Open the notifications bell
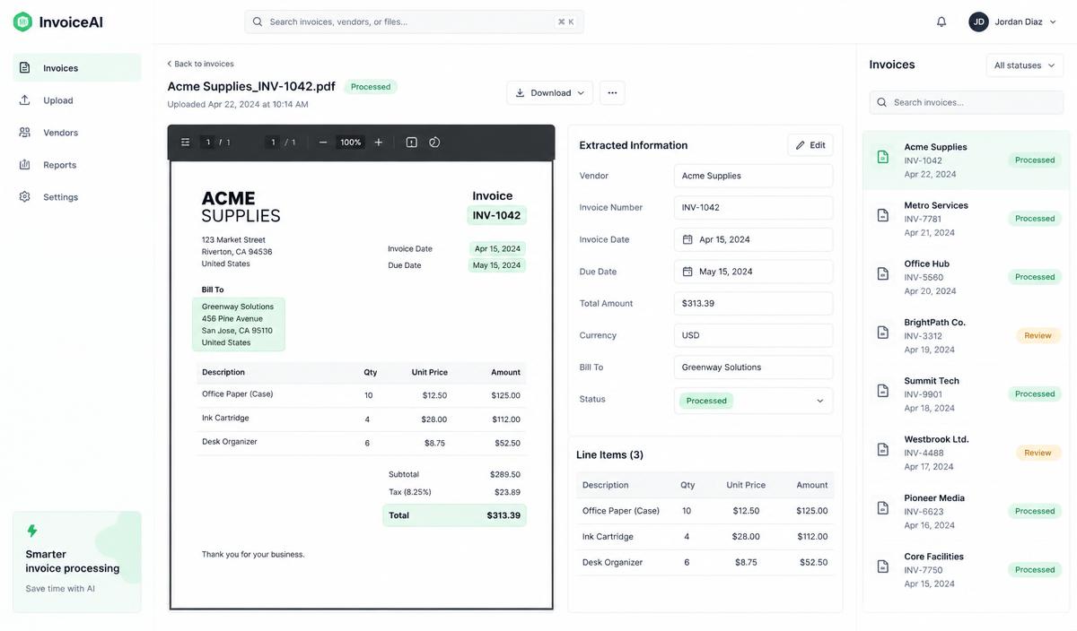Image resolution: width=1077 pixels, height=631 pixels. tap(941, 22)
